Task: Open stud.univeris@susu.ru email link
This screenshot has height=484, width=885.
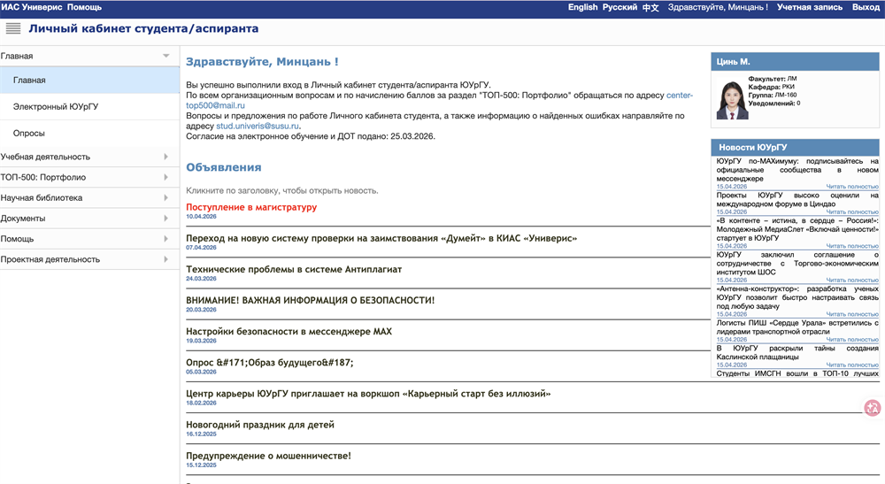Action: (x=258, y=126)
